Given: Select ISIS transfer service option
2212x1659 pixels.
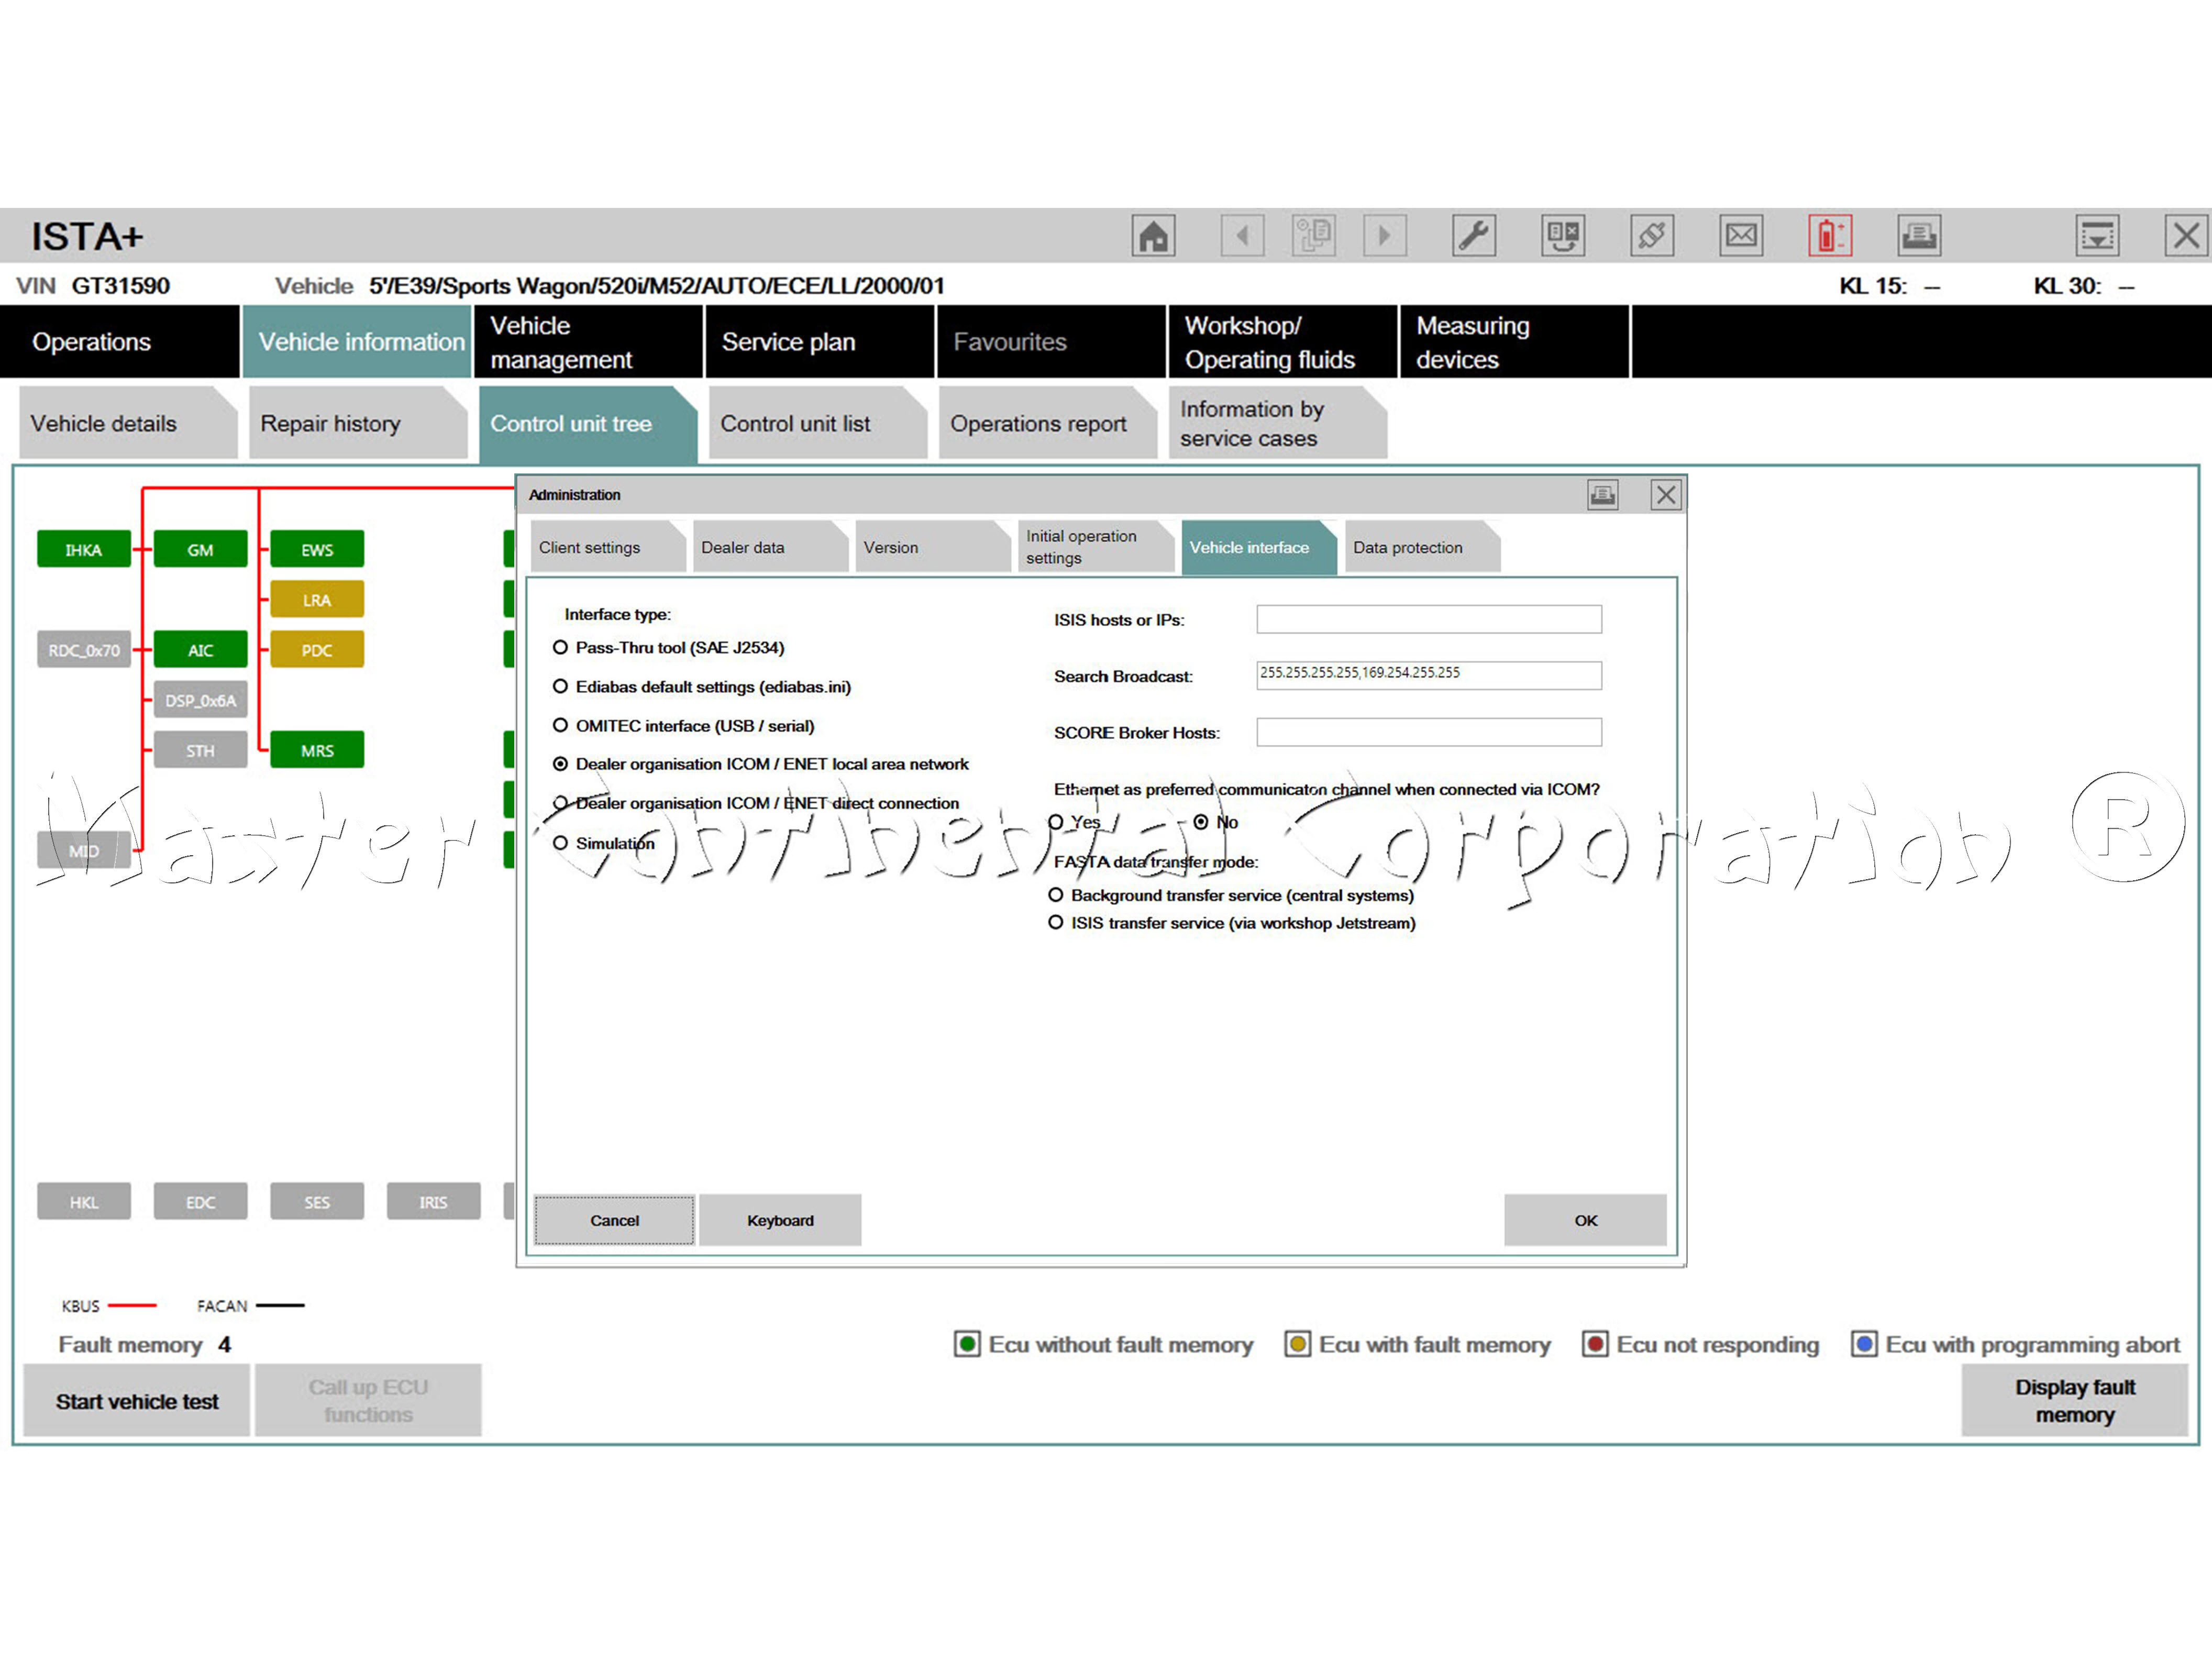Looking at the screenshot, I should click(1056, 923).
